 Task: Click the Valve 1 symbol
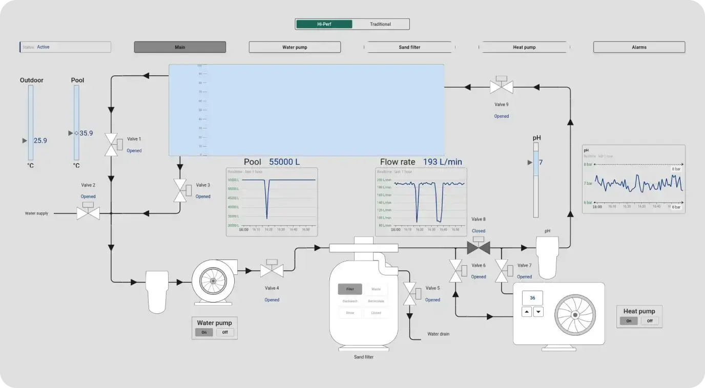pyautogui.click(x=111, y=145)
